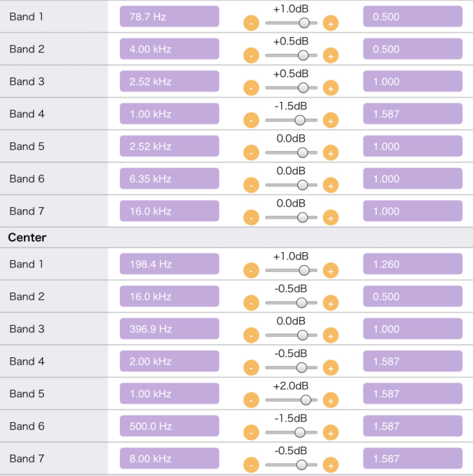Select the 1.260 Q value field

(x=412, y=264)
